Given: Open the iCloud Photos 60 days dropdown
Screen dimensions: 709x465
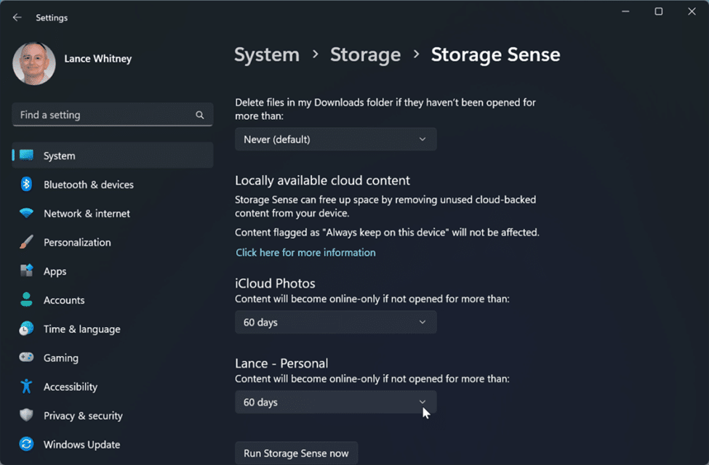Looking at the screenshot, I should [x=335, y=323].
